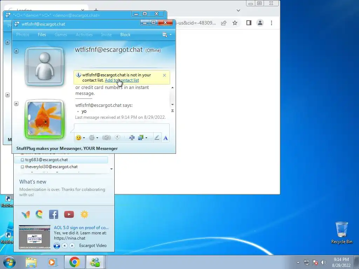Expand the background picker dropdown arrow
This screenshot has height=269, width=359.
pyautogui.click(x=146, y=138)
